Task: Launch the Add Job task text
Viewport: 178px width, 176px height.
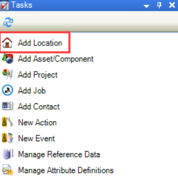Action: [x=32, y=91]
